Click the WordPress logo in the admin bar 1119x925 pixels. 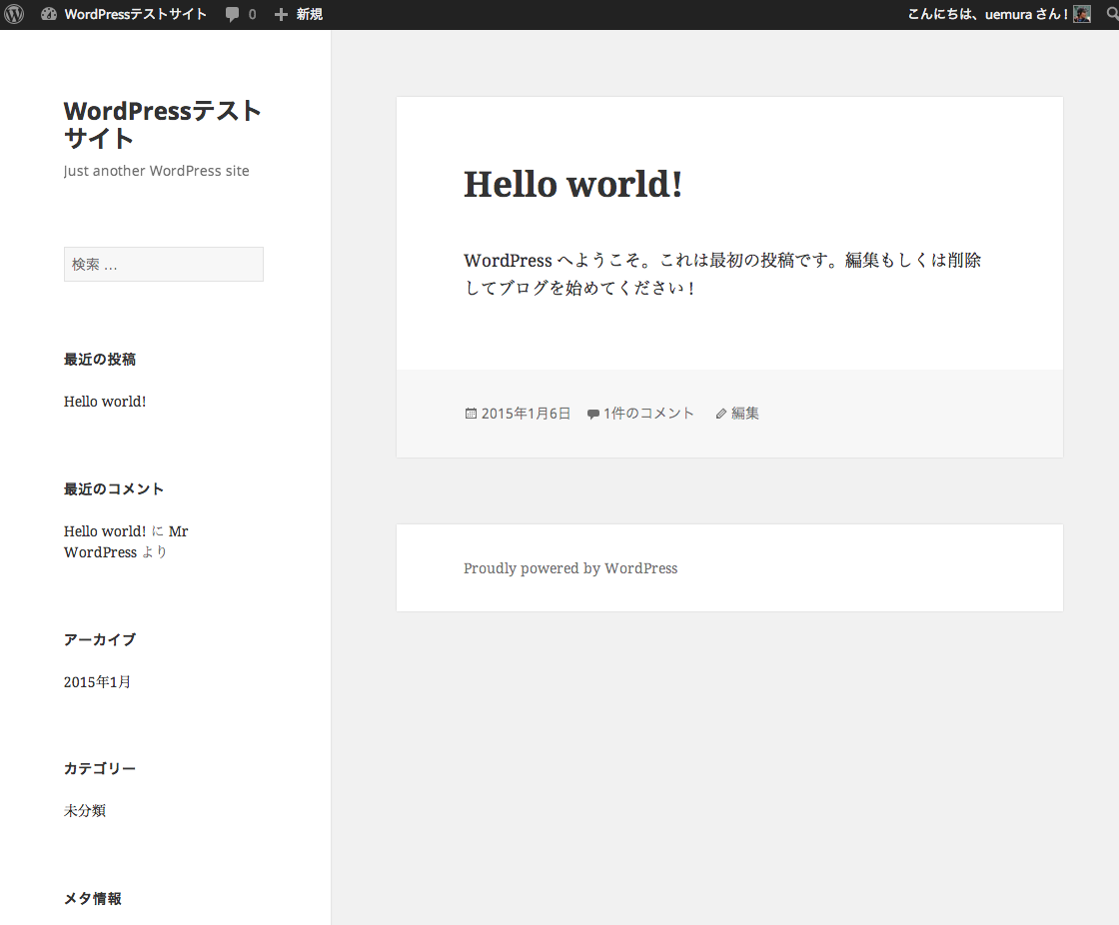tap(14, 14)
